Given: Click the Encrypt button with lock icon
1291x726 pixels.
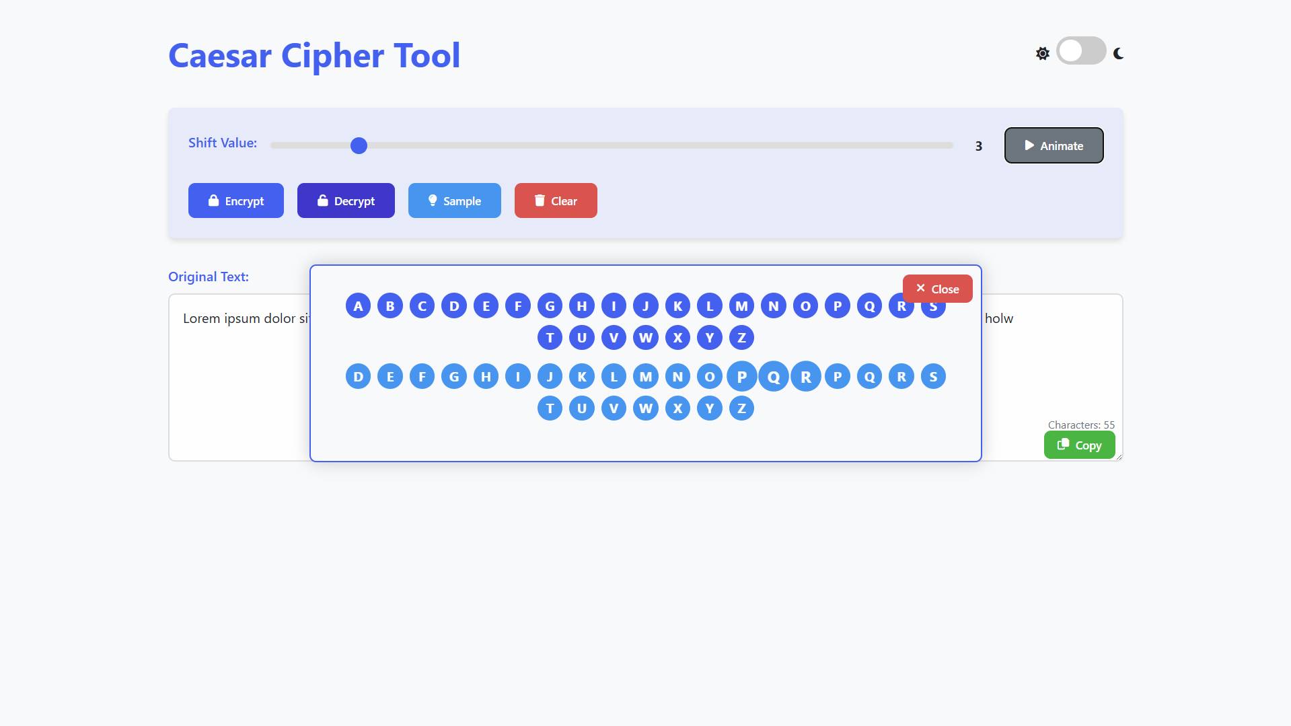Looking at the screenshot, I should click(x=236, y=201).
